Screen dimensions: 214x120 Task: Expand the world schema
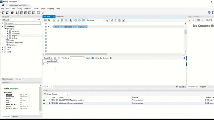coord(2,52)
